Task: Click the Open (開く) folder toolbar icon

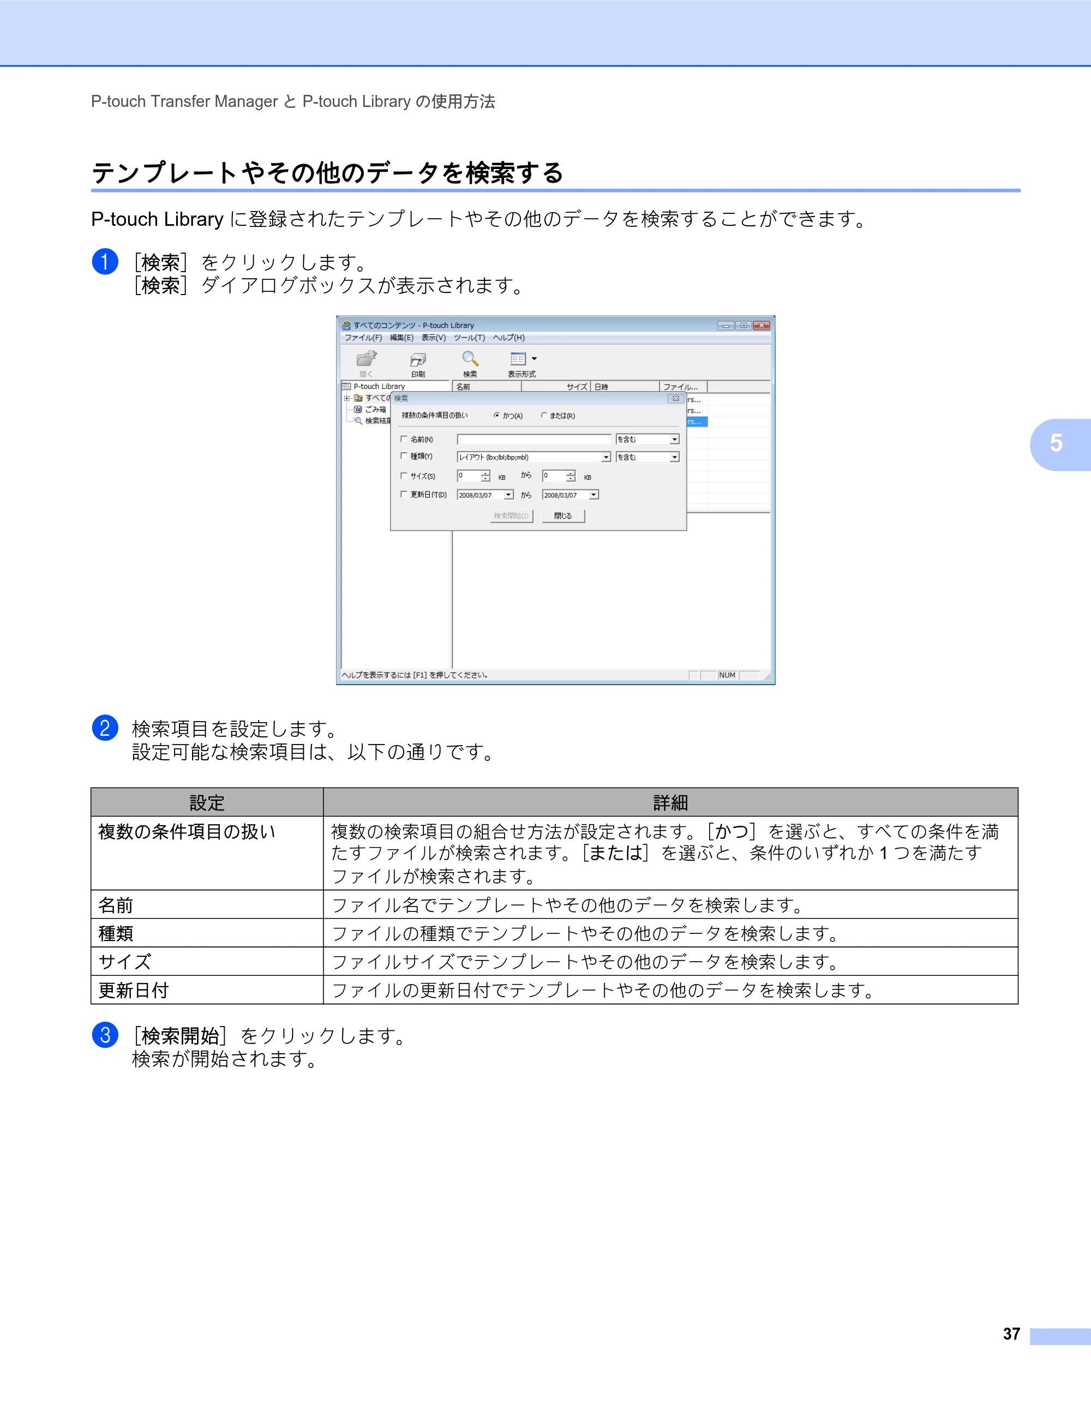Action: (366, 359)
